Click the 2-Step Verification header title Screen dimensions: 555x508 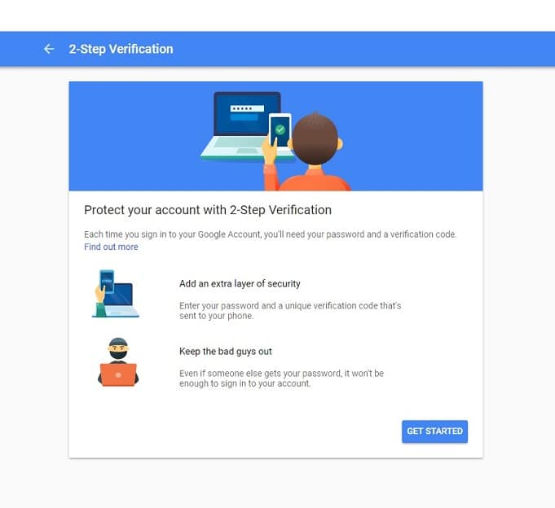coord(121,49)
